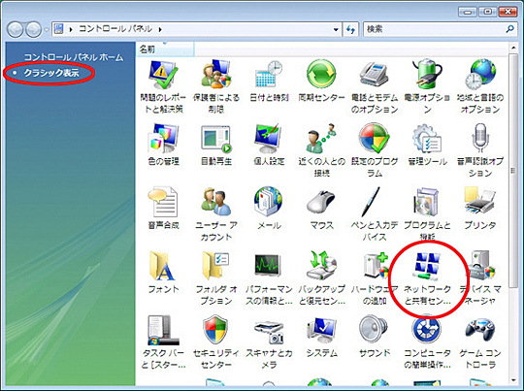This screenshot has height=391, width=524.
Task: Open プリンタ printers icon
Action: [480, 201]
